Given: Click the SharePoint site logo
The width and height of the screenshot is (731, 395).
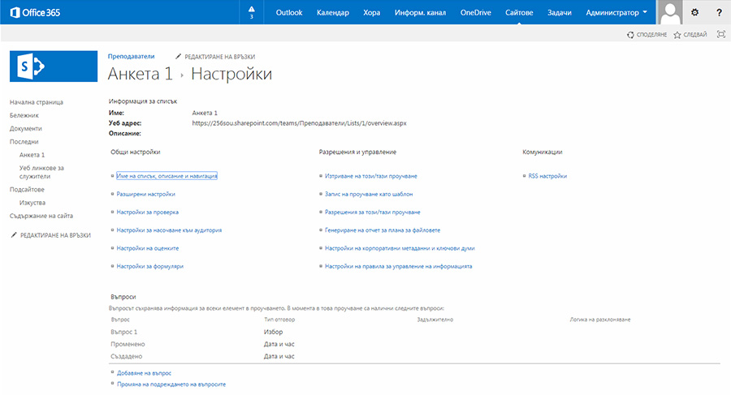Looking at the screenshot, I should pos(54,67).
